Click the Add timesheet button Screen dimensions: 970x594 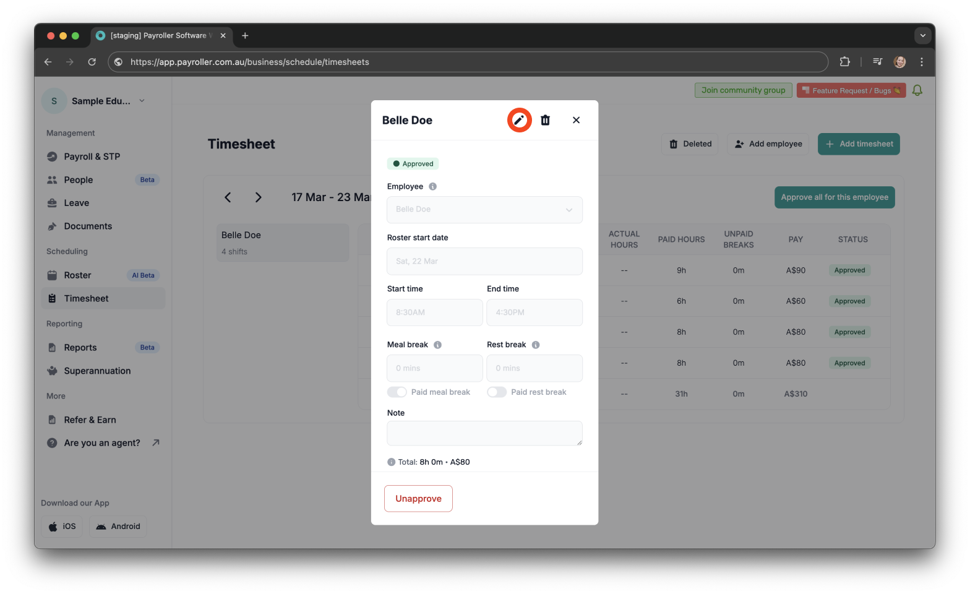859,144
